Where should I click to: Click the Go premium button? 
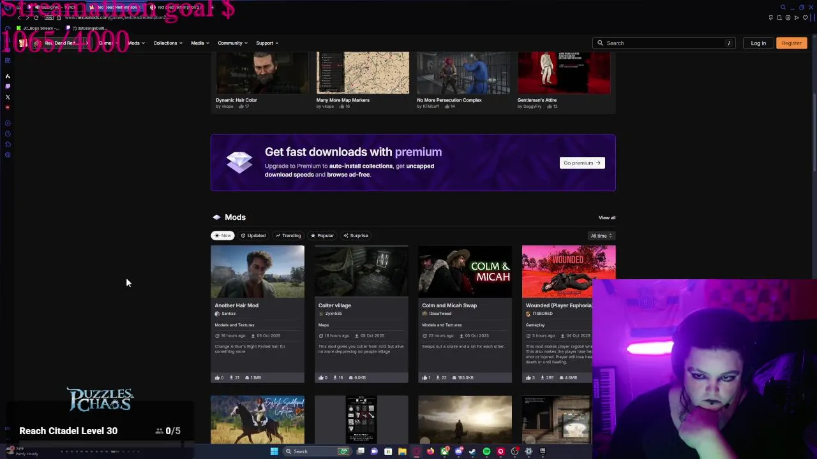[582, 163]
